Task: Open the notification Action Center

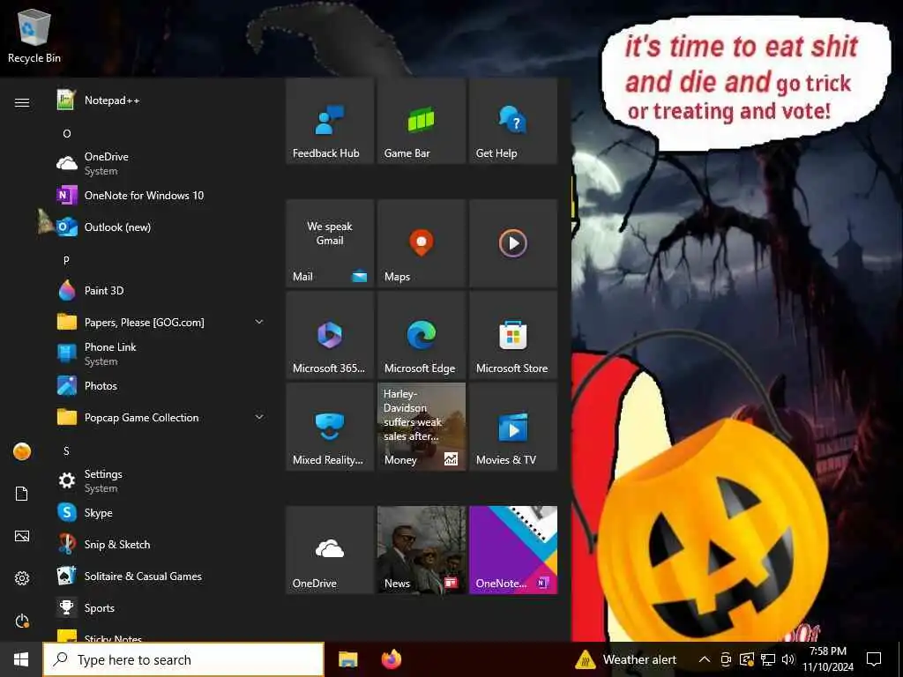Action: [874, 659]
